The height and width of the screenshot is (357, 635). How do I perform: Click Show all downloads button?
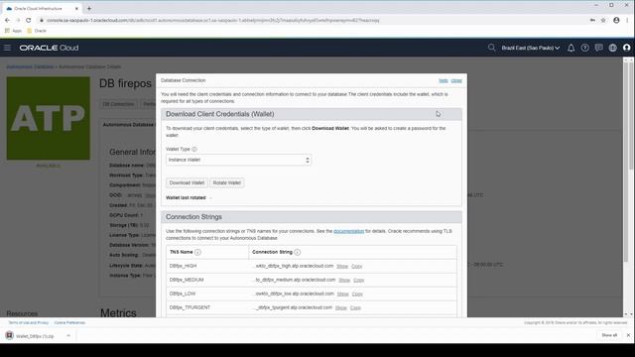[609, 335]
